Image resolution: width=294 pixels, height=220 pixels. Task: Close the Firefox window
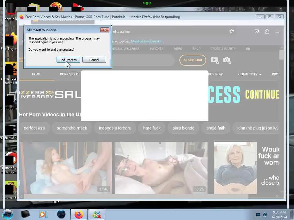click(279, 17)
